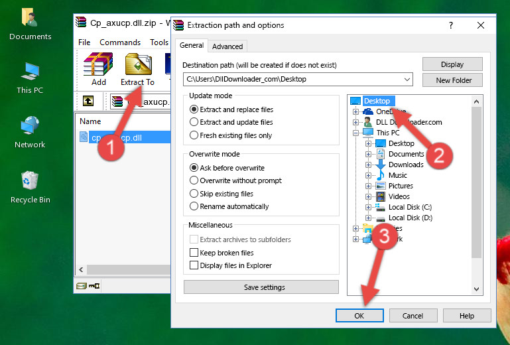Click the Help button
The height and width of the screenshot is (345, 510).
pyautogui.click(x=467, y=316)
